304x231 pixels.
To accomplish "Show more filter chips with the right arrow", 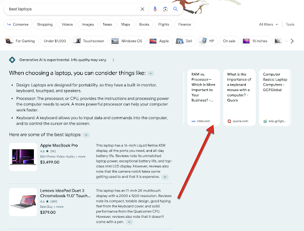I will click(x=292, y=41).
